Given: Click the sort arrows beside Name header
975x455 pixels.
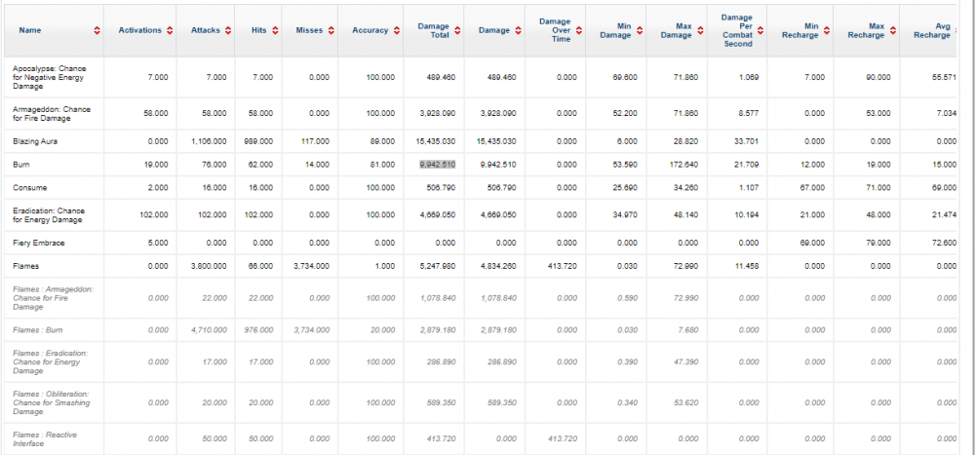Looking at the screenshot, I should (x=97, y=31).
